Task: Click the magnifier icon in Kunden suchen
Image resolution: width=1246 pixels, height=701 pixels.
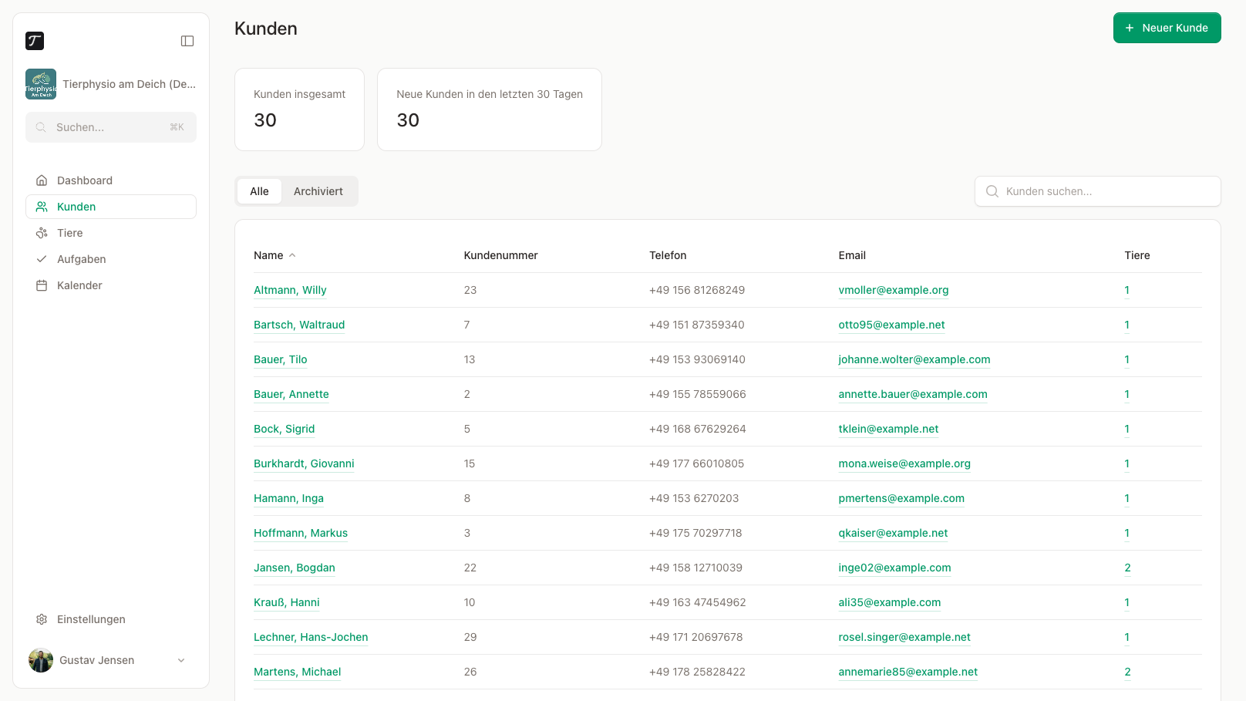Action: [992, 191]
